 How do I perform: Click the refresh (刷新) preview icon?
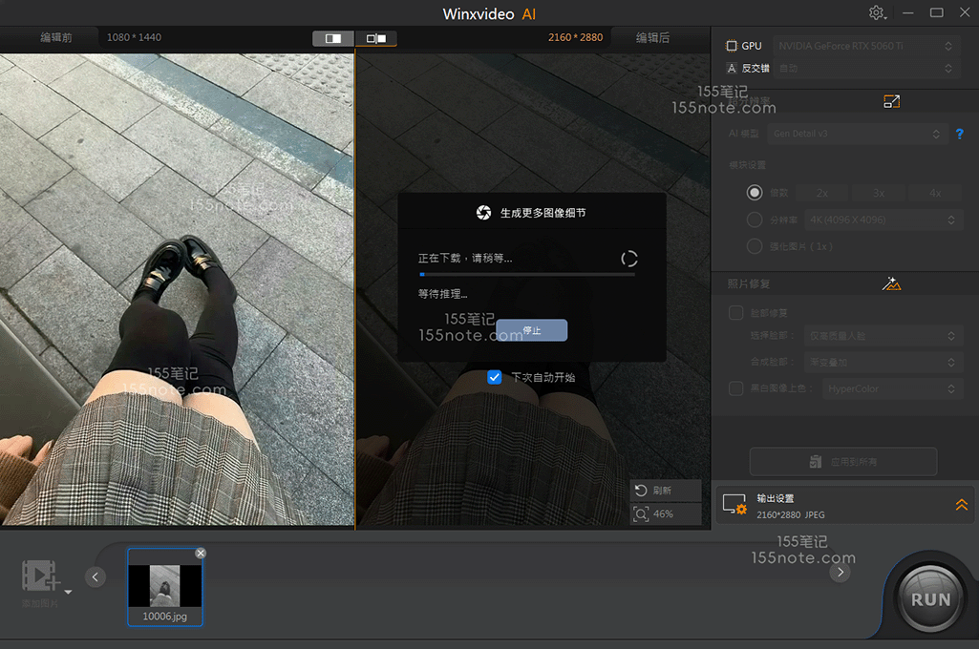(x=642, y=490)
